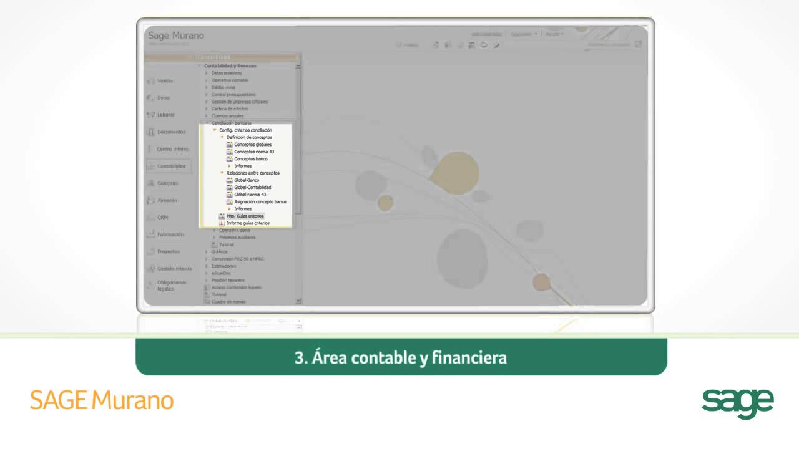Select the Asignación concepto banco entry

[260, 201]
